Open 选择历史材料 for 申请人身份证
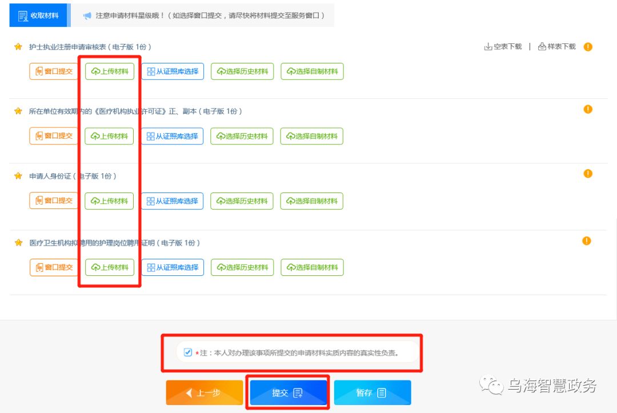This screenshot has height=413, width=617. point(242,201)
